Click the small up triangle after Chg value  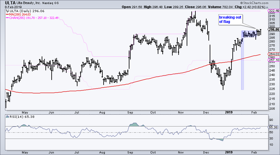pyautogui.click(x=267, y=7)
